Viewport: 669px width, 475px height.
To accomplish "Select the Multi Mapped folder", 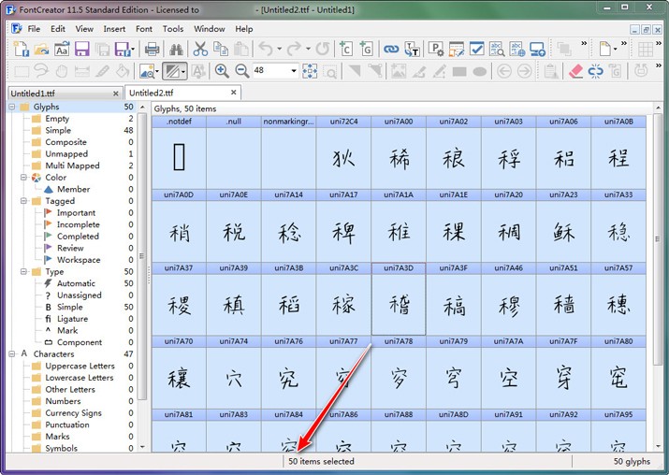I will [x=72, y=166].
